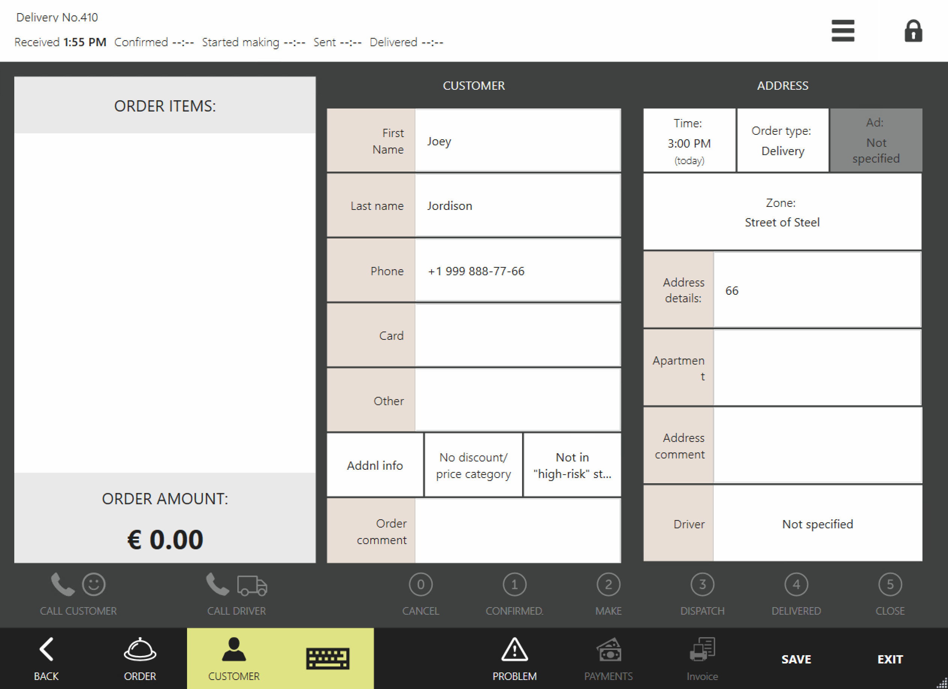Set order status to Cancel (0)

coord(421,584)
